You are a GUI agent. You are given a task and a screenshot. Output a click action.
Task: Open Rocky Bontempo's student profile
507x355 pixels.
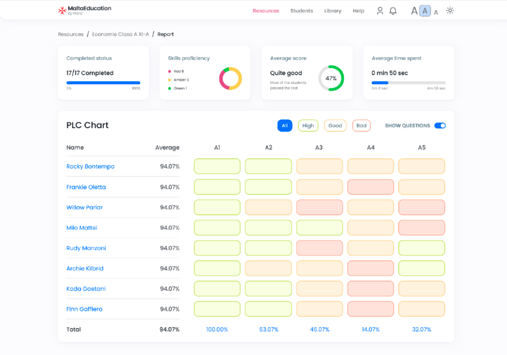click(x=90, y=167)
